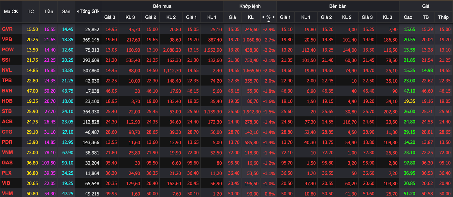Sort by the Mã CK column header
The width and height of the screenshot is (453, 197).
[11, 11]
